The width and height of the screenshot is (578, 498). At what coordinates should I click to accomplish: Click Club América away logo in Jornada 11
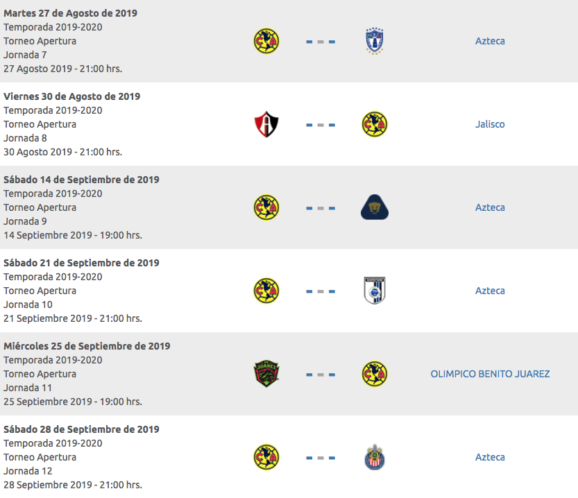point(375,374)
